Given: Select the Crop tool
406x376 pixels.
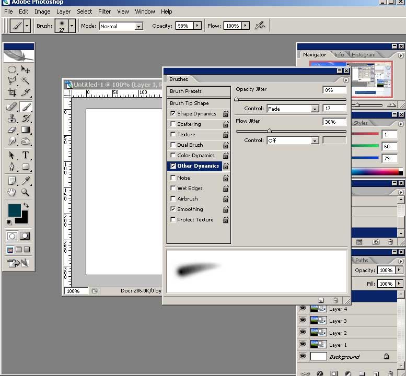Looking at the screenshot, I should [12, 92].
